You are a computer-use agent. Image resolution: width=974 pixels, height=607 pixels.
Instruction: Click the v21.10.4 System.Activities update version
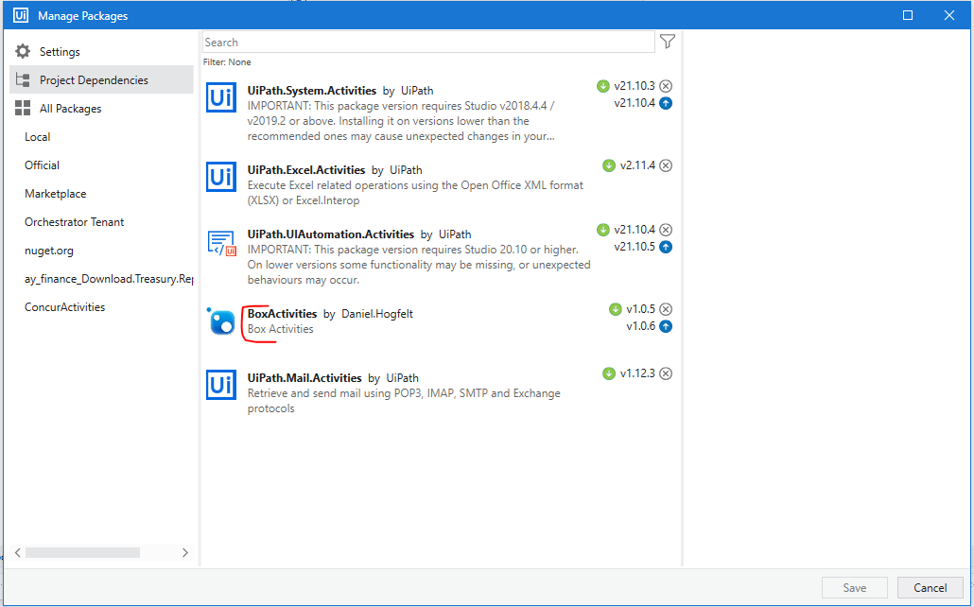[x=635, y=103]
